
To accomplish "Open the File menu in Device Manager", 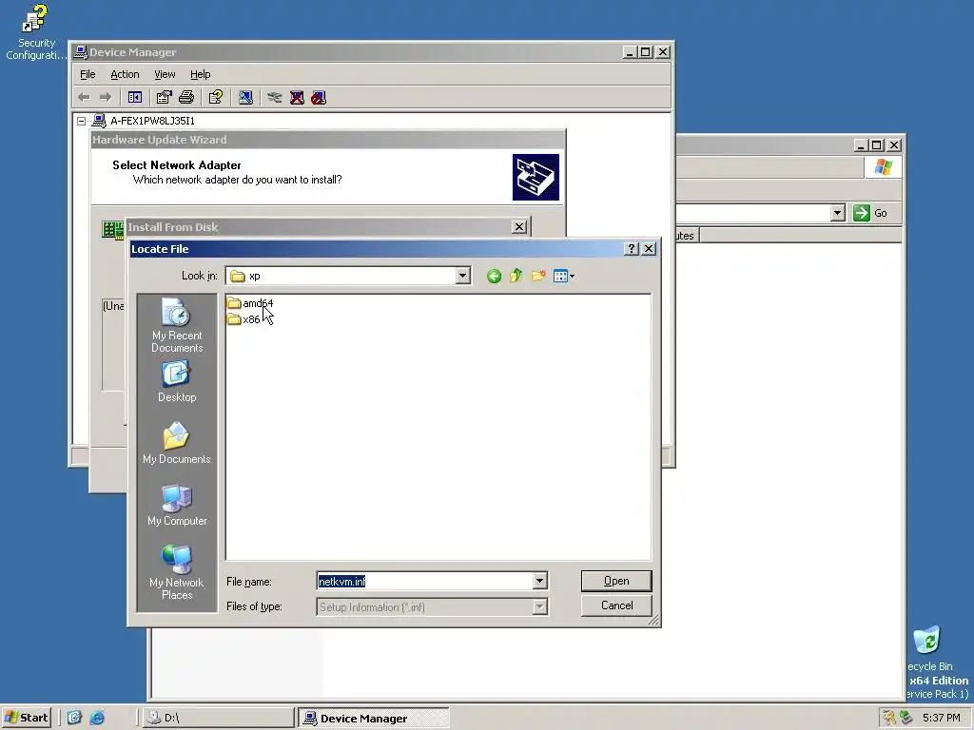I will click(x=88, y=74).
